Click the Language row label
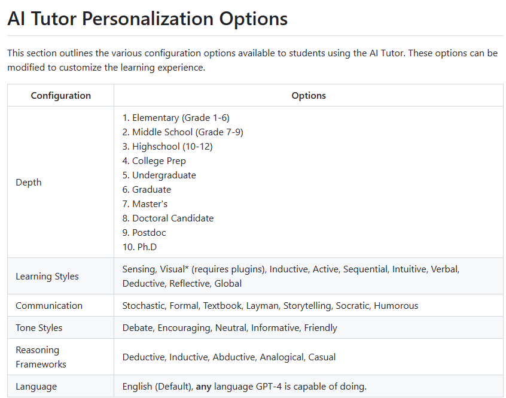Image resolution: width=506 pixels, height=398 pixels. (x=36, y=387)
